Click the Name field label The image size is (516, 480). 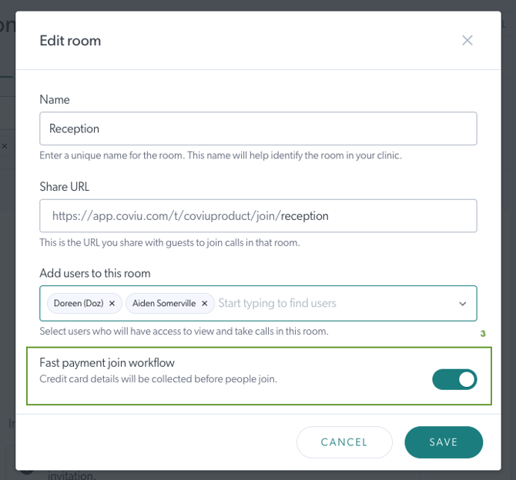[55, 99]
